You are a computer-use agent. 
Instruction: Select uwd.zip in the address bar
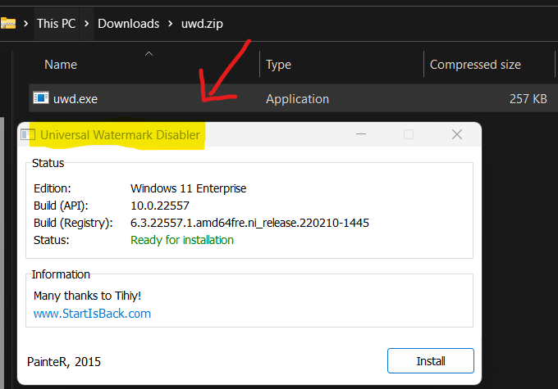[202, 23]
